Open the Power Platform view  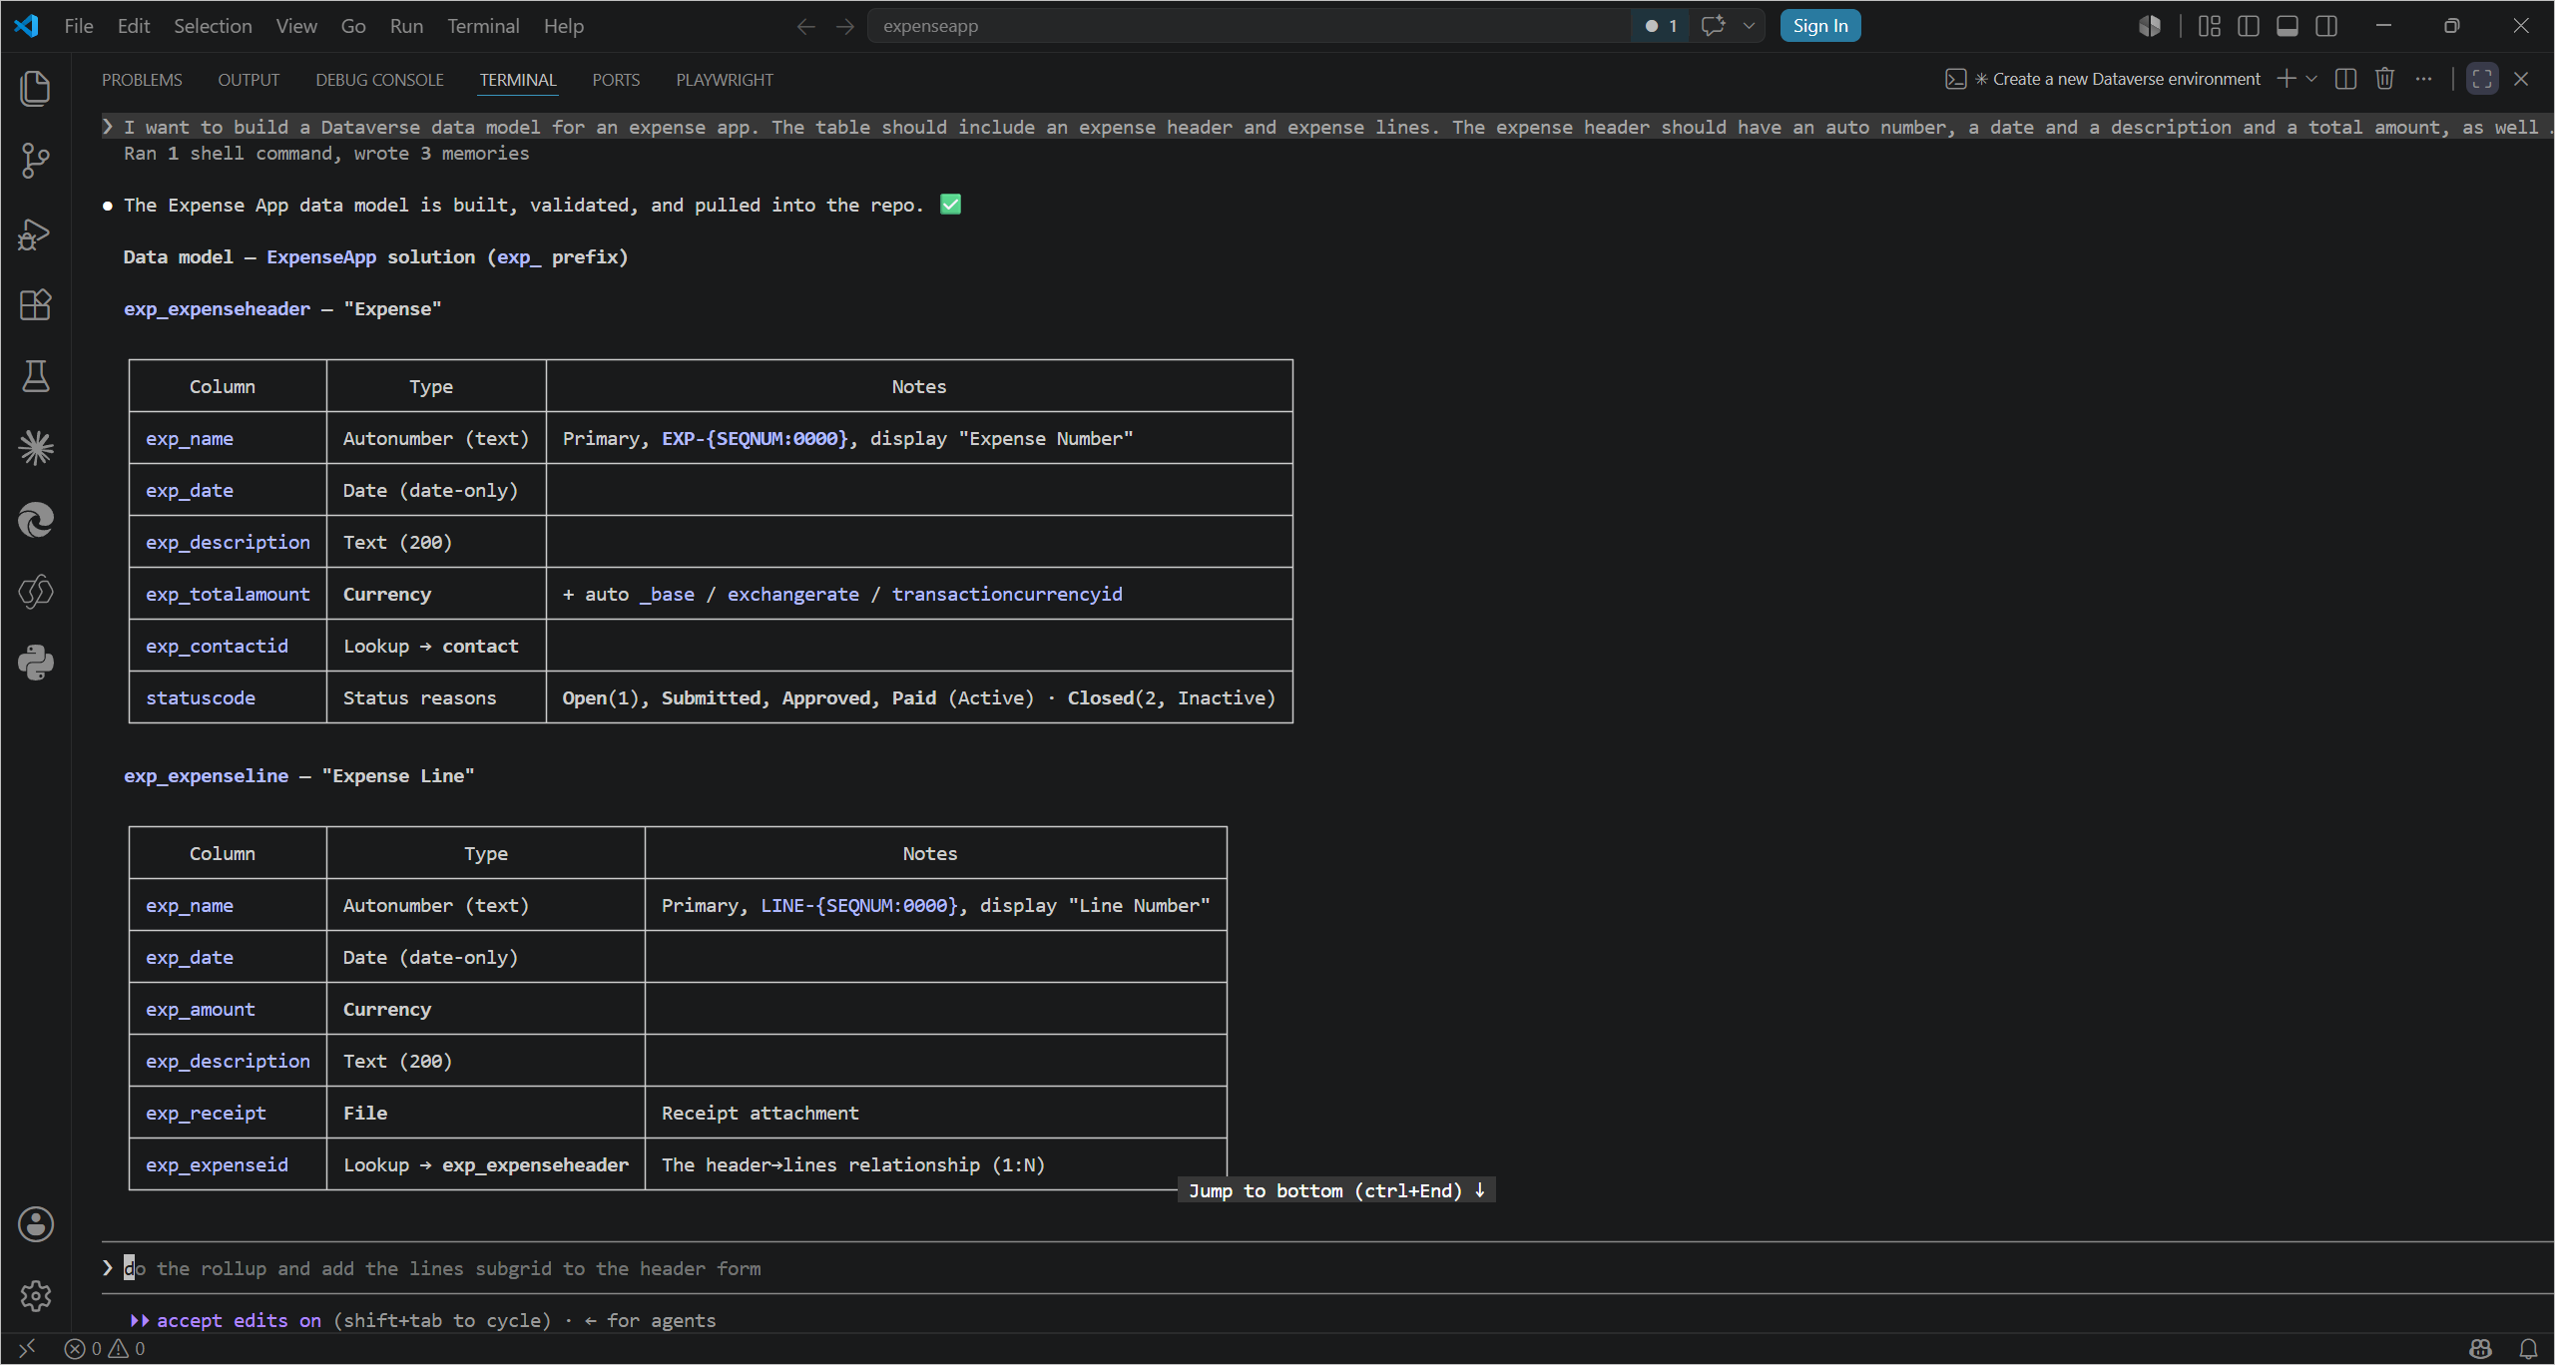click(x=36, y=592)
